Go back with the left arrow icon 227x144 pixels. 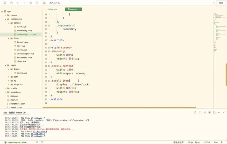coord(18,3)
